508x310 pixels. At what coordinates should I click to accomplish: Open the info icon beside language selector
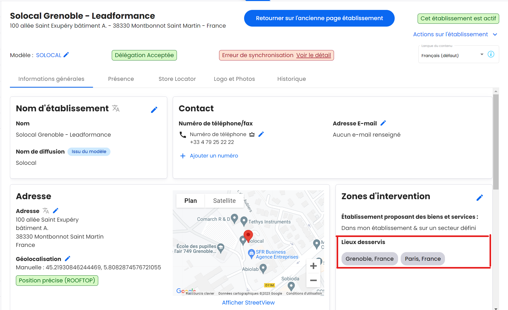[x=491, y=54]
